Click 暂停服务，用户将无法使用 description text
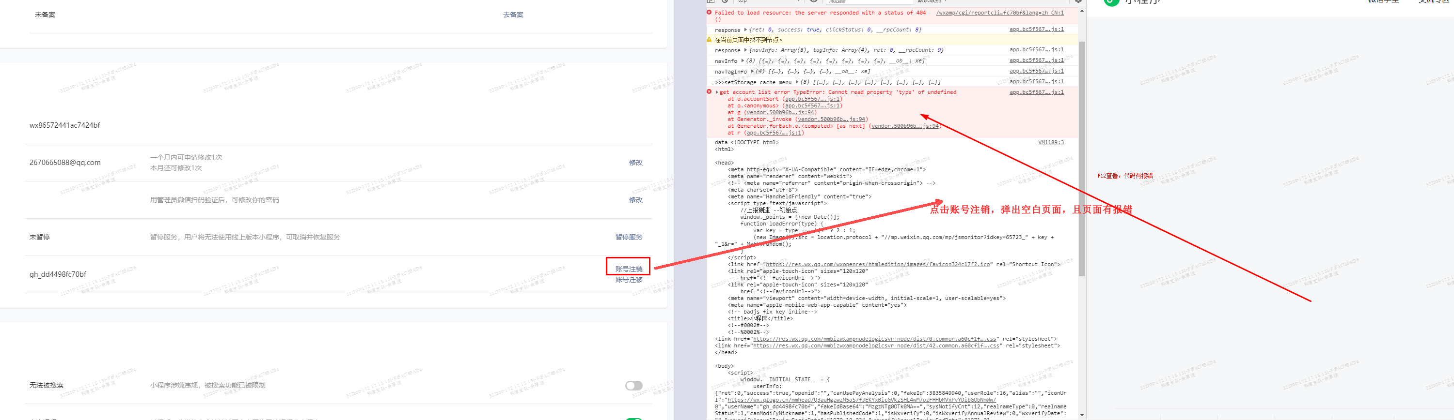1454x420 pixels. tap(245, 237)
